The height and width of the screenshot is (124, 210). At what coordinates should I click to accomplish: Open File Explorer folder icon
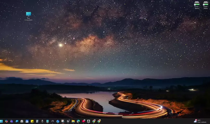click(x=73, y=121)
